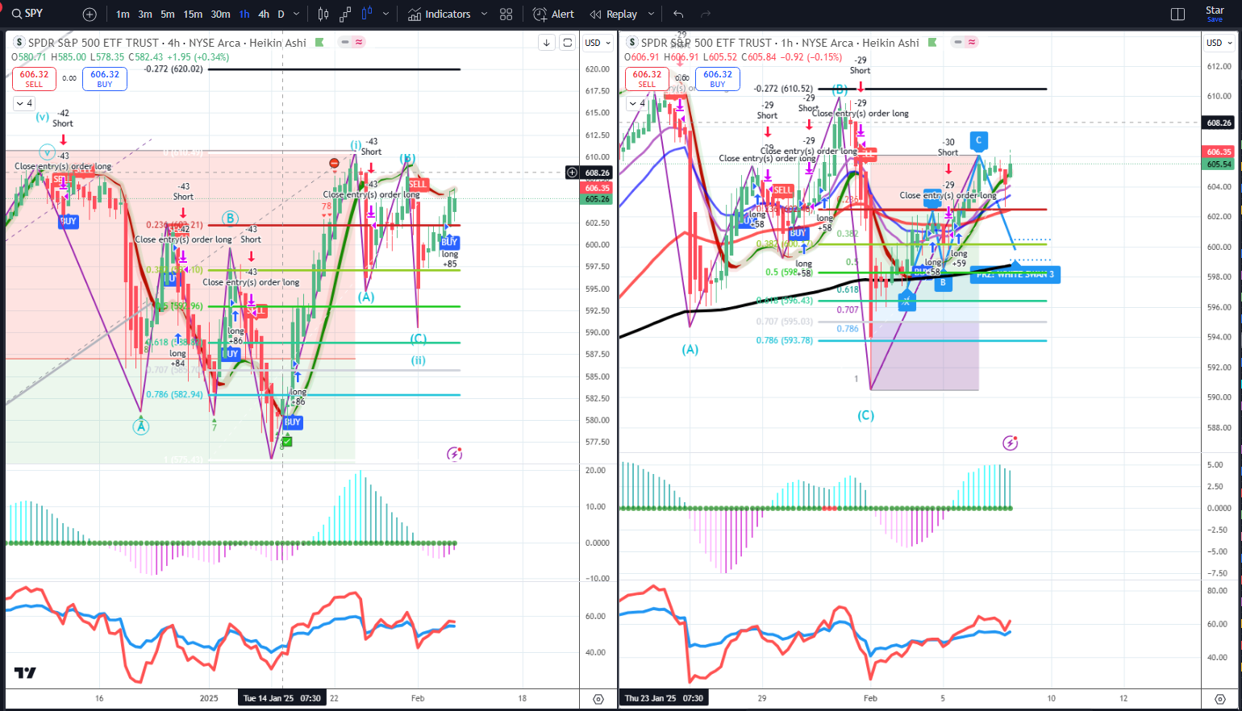The height and width of the screenshot is (711, 1242).
Task: Select the 15m interval
Action: pyautogui.click(x=193, y=15)
